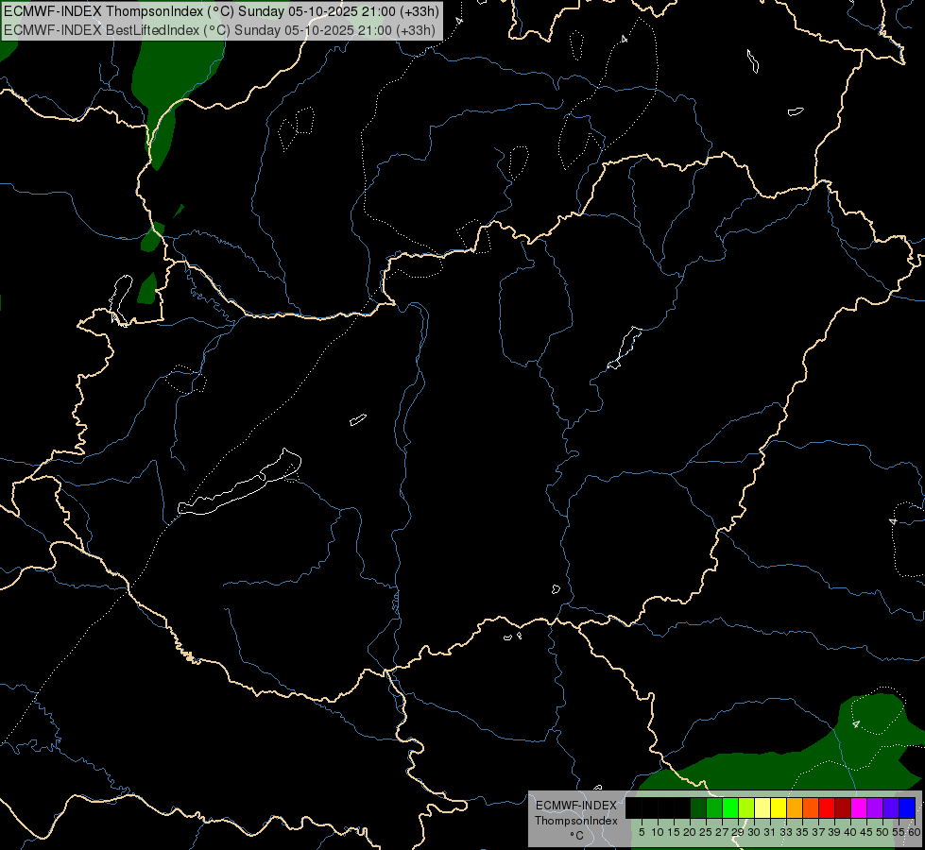Select the orange 33–35 legend swatch

pyautogui.click(x=795, y=807)
